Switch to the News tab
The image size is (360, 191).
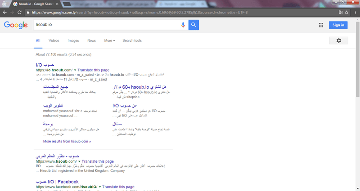click(91, 40)
